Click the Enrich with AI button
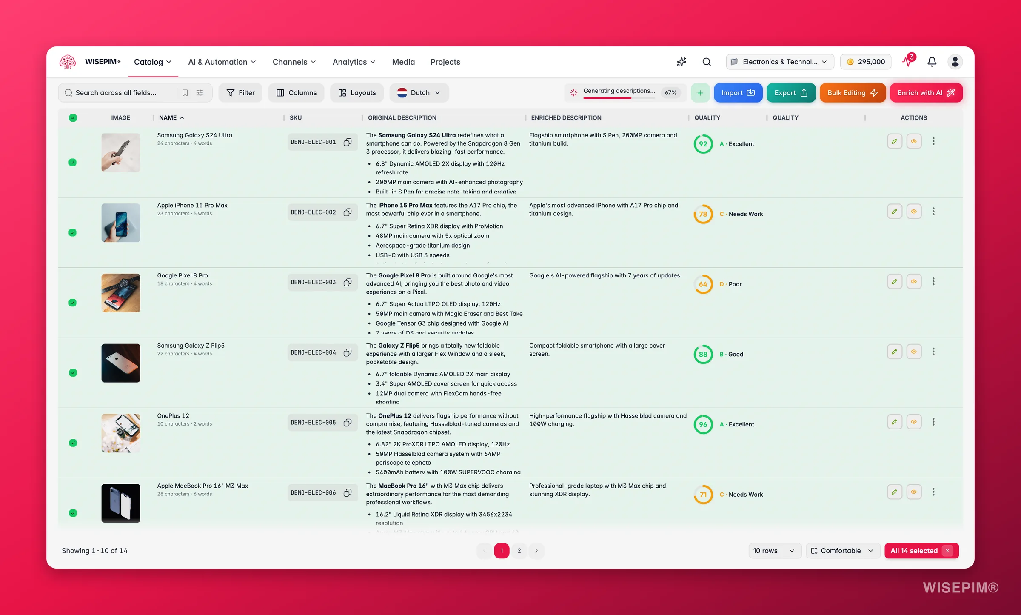1021x615 pixels. click(x=926, y=93)
